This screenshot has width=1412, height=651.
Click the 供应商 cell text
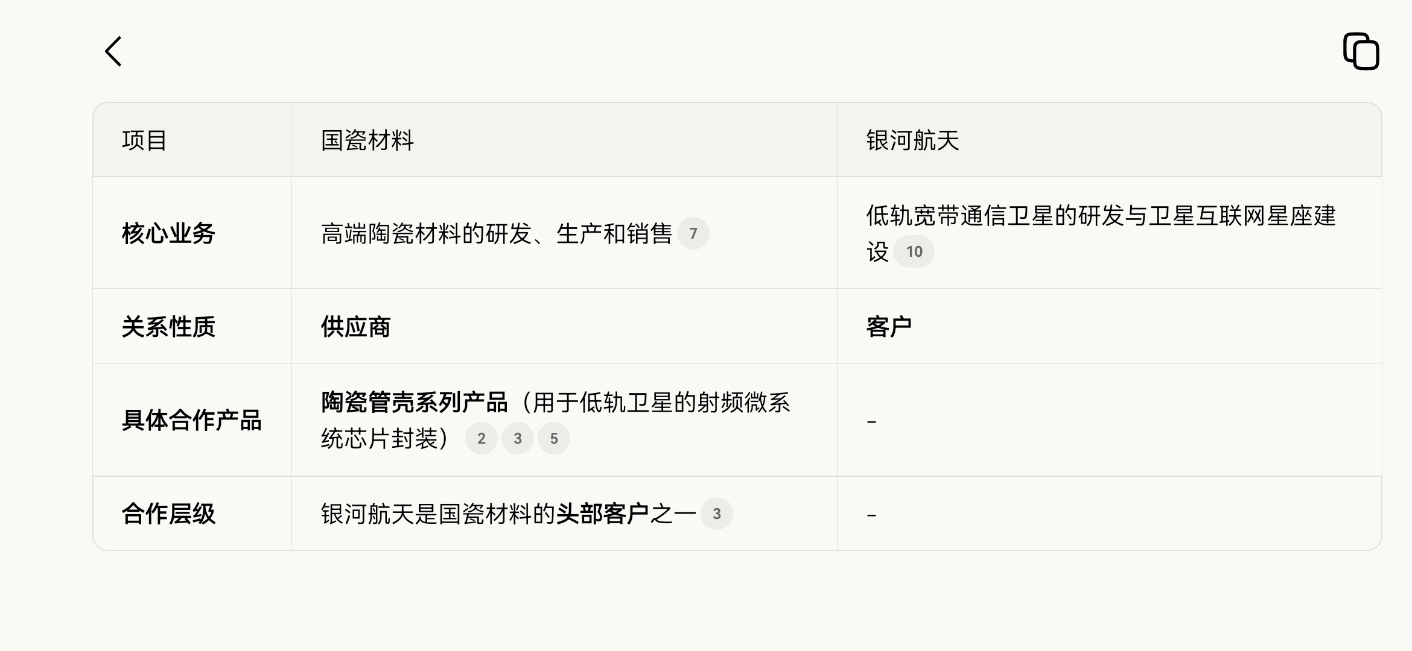[355, 327]
